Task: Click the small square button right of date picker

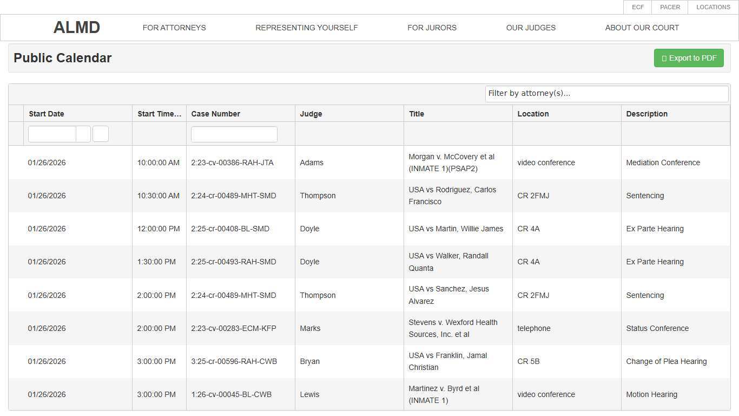Action: click(x=101, y=134)
